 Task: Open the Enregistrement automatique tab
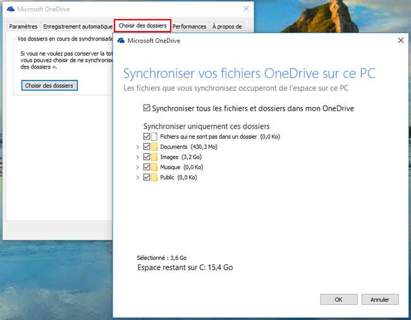tap(78, 27)
